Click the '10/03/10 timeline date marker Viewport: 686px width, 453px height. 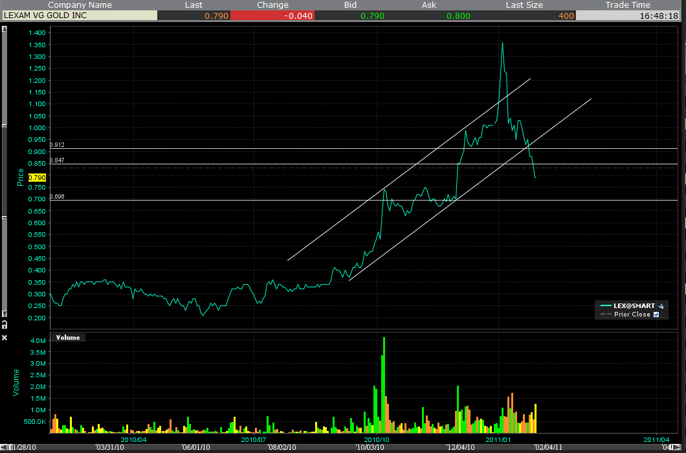click(x=370, y=447)
